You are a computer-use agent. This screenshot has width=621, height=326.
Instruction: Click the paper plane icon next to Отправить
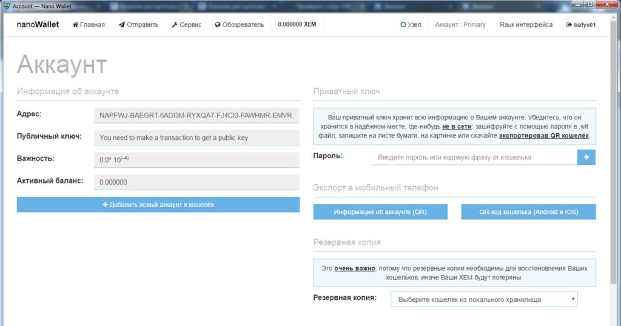pos(121,24)
